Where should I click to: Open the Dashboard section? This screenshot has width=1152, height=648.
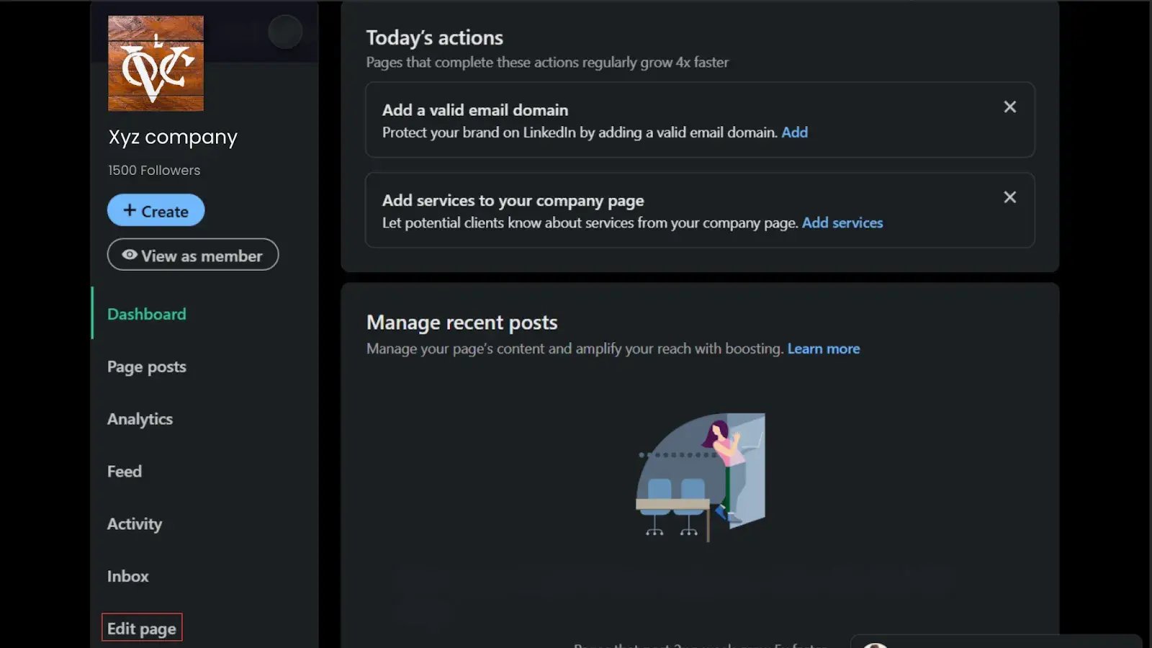tap(147, 314)
